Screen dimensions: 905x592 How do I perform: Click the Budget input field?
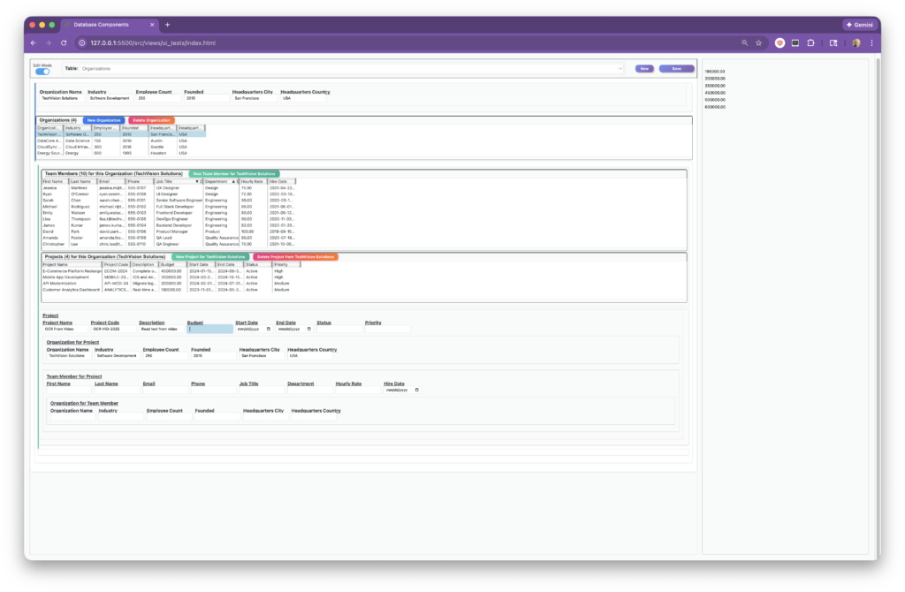coord(210,329)
